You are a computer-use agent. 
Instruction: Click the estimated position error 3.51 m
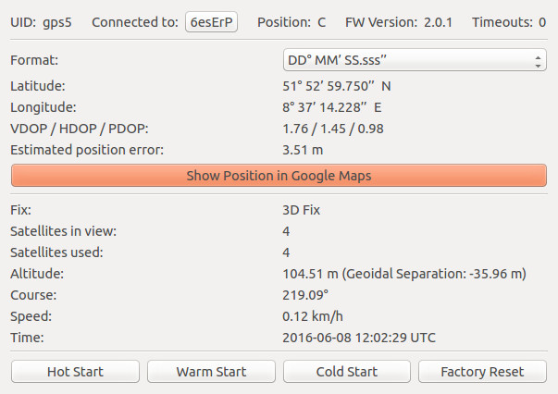tap(303, 150)
